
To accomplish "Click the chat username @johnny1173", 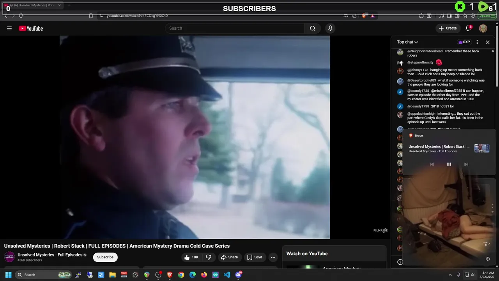I will point(418,70).
